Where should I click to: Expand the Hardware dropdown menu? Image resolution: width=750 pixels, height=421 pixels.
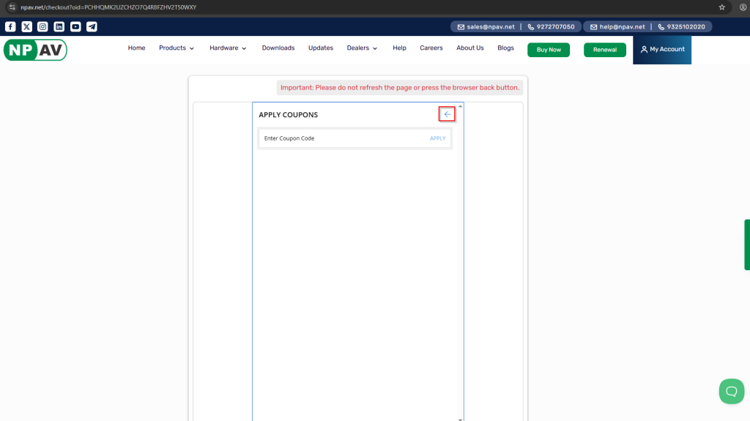coord(228,48)
